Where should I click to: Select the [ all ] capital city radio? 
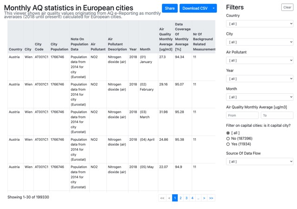[228, 133]
